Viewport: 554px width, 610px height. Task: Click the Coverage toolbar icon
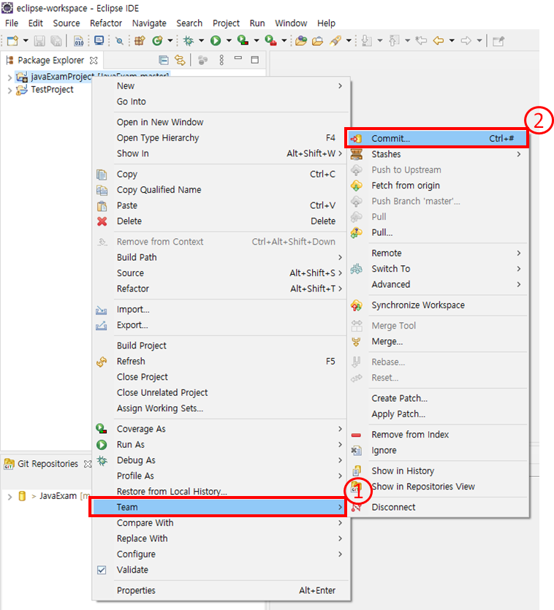click(243, 40)
